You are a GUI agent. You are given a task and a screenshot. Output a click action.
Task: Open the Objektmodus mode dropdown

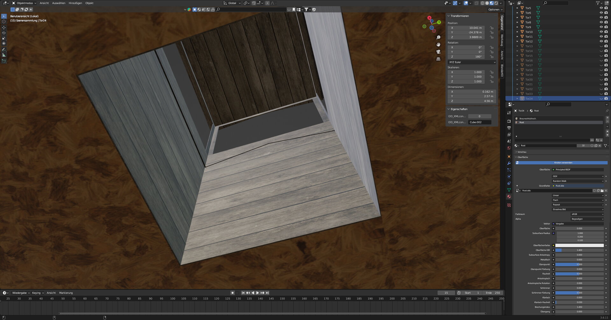[x=25, y=3]
